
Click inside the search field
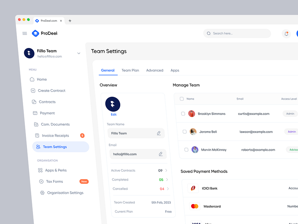coord(237,33)
